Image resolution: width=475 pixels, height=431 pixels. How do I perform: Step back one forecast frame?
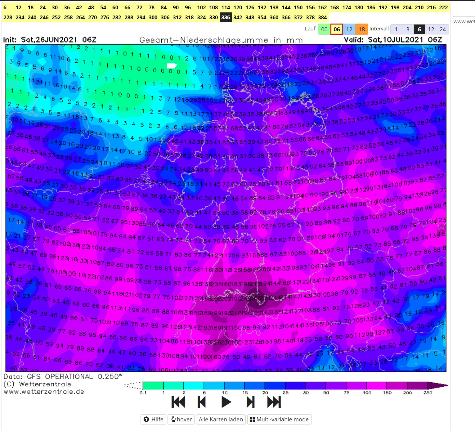[202, 402]
